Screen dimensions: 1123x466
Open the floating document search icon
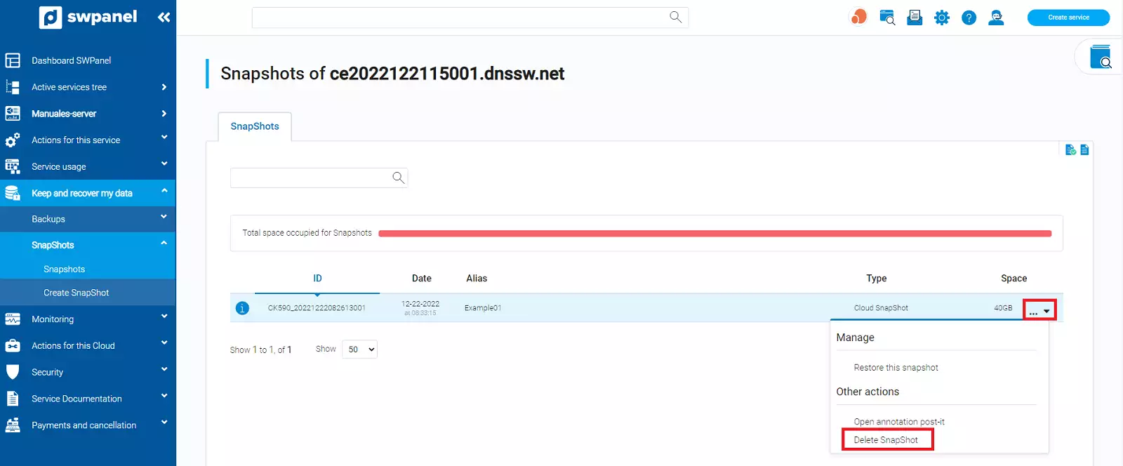[x=1100, y=57]
